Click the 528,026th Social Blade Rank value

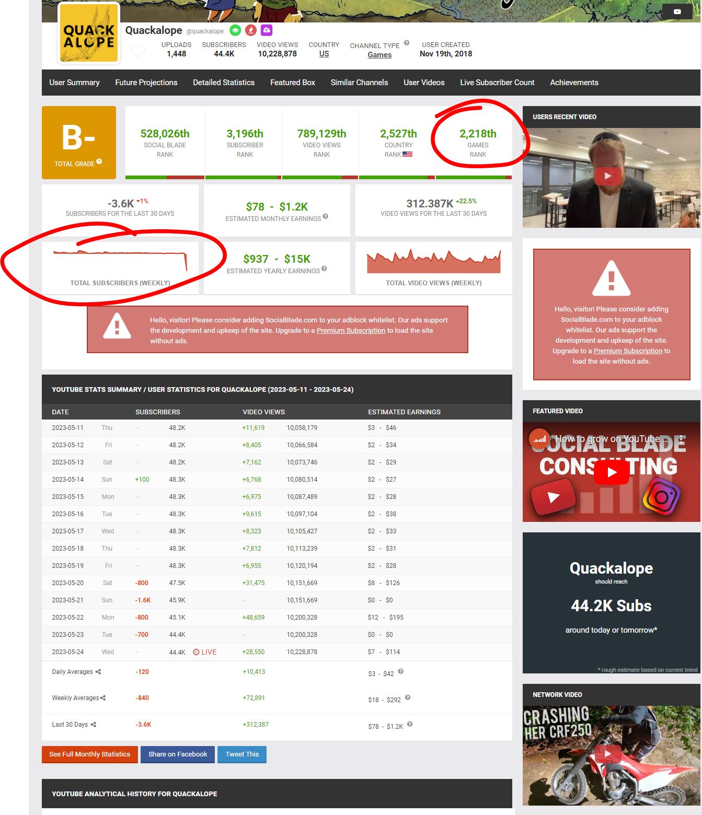pos(165,134)
